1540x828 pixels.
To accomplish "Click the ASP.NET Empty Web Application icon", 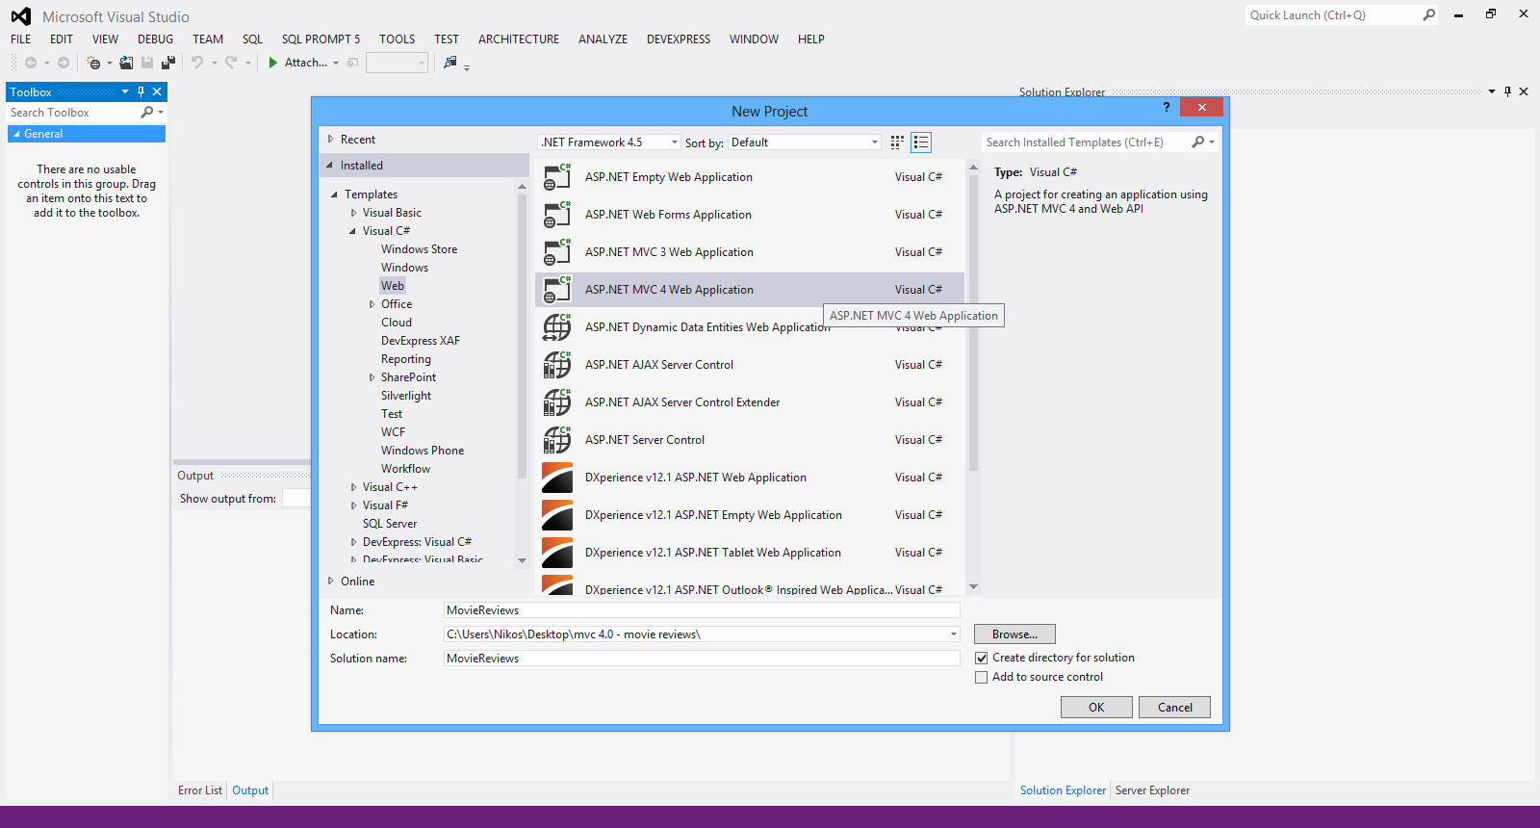I will click(x=557, y=177).
